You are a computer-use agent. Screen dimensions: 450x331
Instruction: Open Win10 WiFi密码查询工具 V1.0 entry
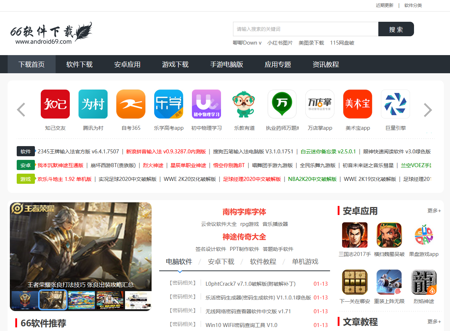tap(241, 325)
